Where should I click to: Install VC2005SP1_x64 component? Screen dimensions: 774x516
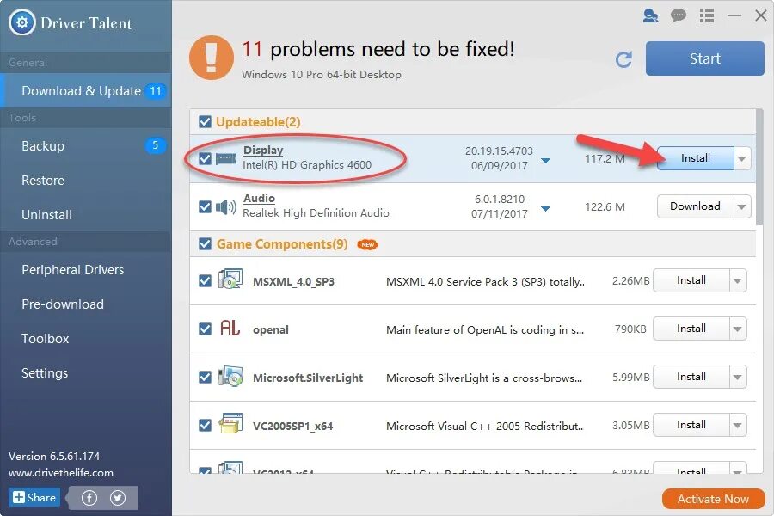click(x=691, y=425)
